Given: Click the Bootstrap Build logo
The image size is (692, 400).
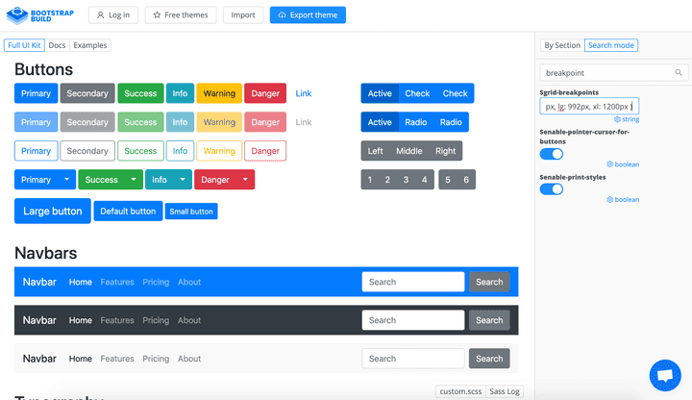Looking at the screenshot, I should tap(40, 15).
